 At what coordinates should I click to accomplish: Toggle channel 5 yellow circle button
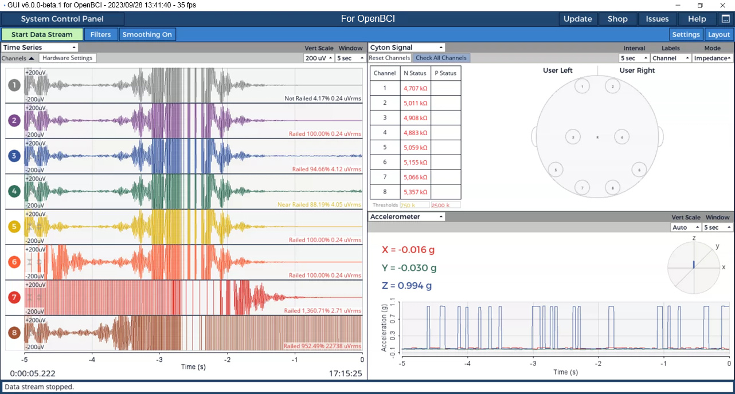click(14, 227)
